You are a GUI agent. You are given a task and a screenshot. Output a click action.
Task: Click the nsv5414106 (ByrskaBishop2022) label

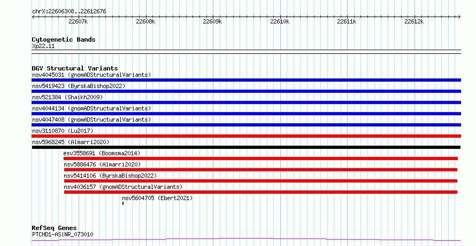coord(110,176)
